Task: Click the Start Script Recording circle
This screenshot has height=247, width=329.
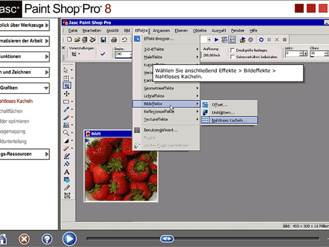Action: coord(261,40)
